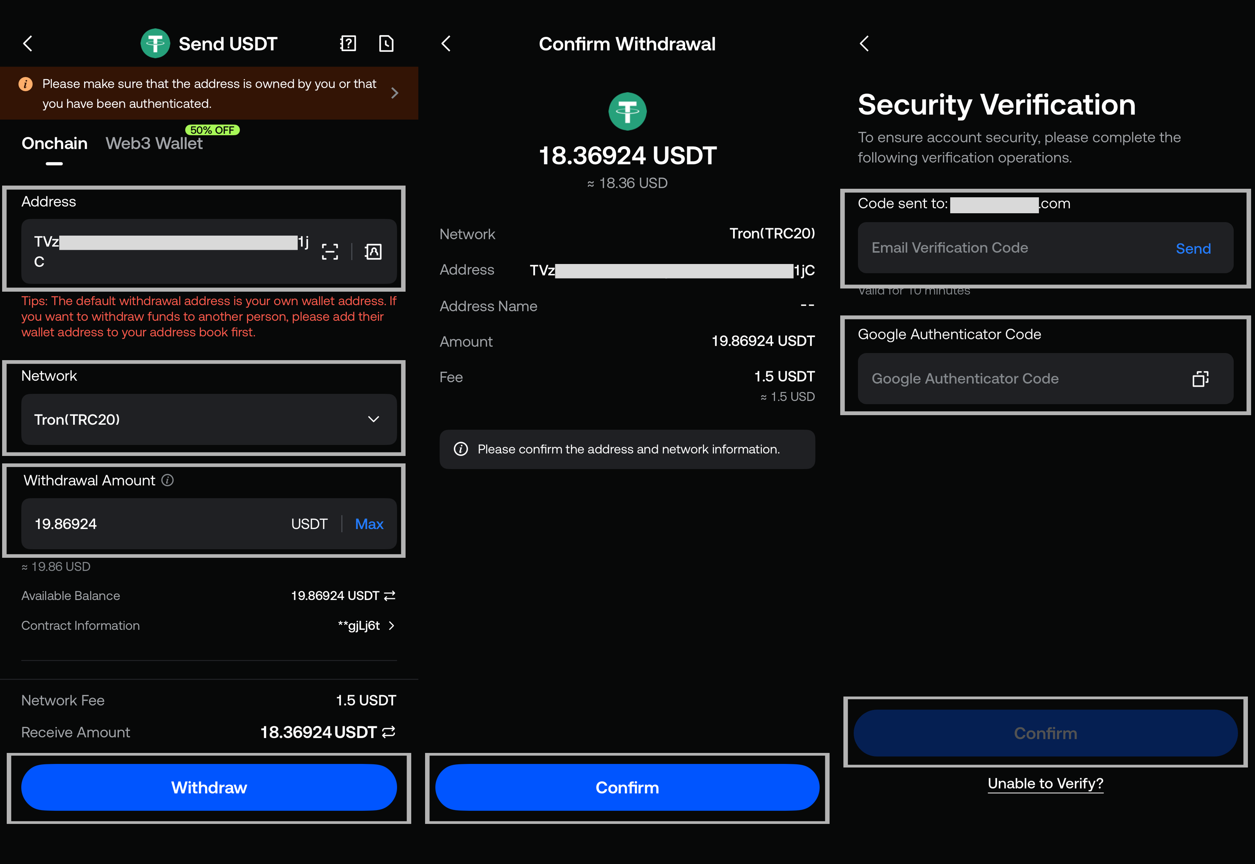
Task: Click the Address Name row value
Action: tap(808, 306)
